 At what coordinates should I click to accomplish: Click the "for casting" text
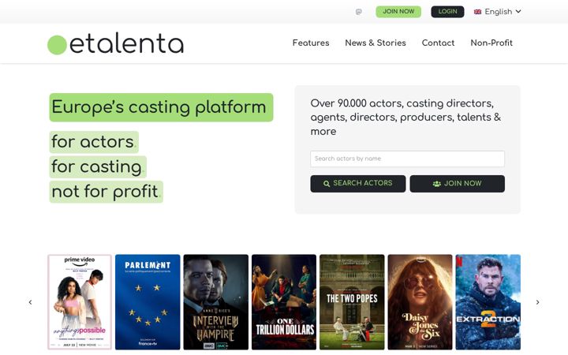98,166
